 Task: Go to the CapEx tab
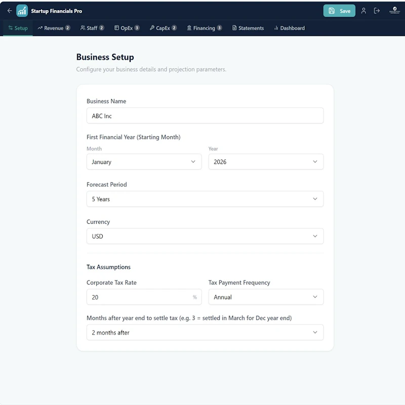click(x=163, y=28)
